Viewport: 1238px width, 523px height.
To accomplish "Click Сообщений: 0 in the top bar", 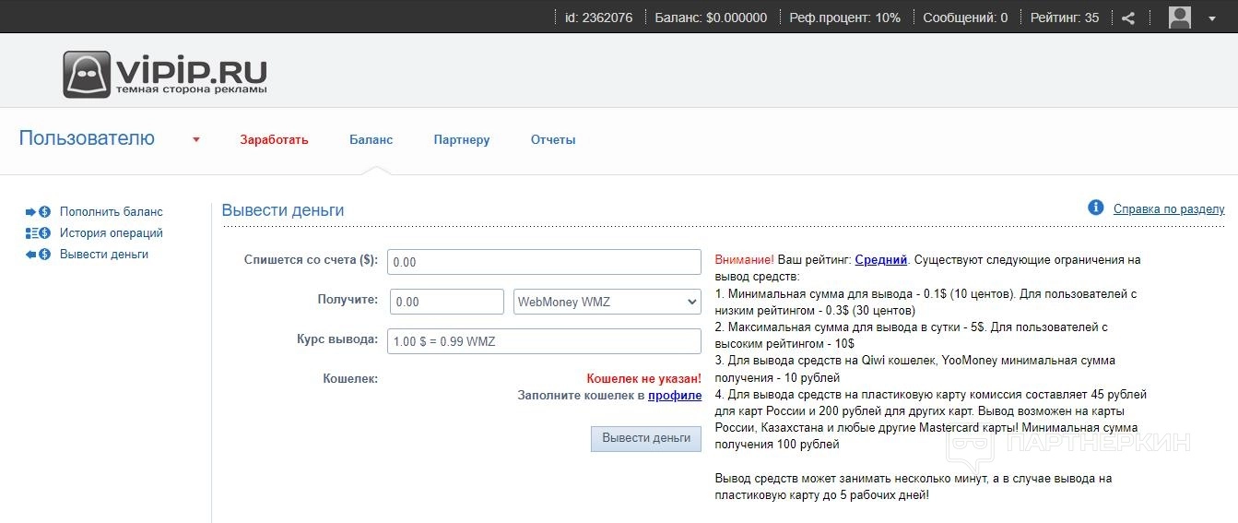I will coord(965,18).
